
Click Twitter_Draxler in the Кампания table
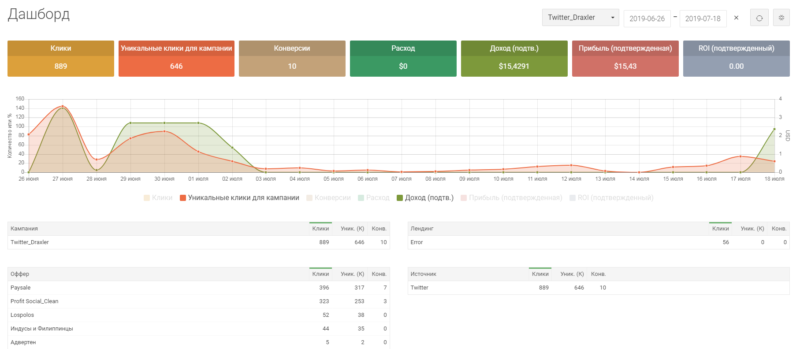click(30, 242)
